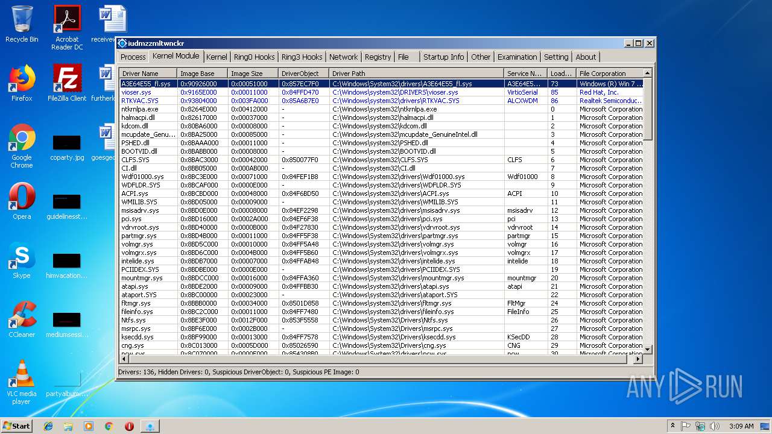Open the Startup Info tab
Image resolution: width=772 pixels, height=434 pixels.
443,57
